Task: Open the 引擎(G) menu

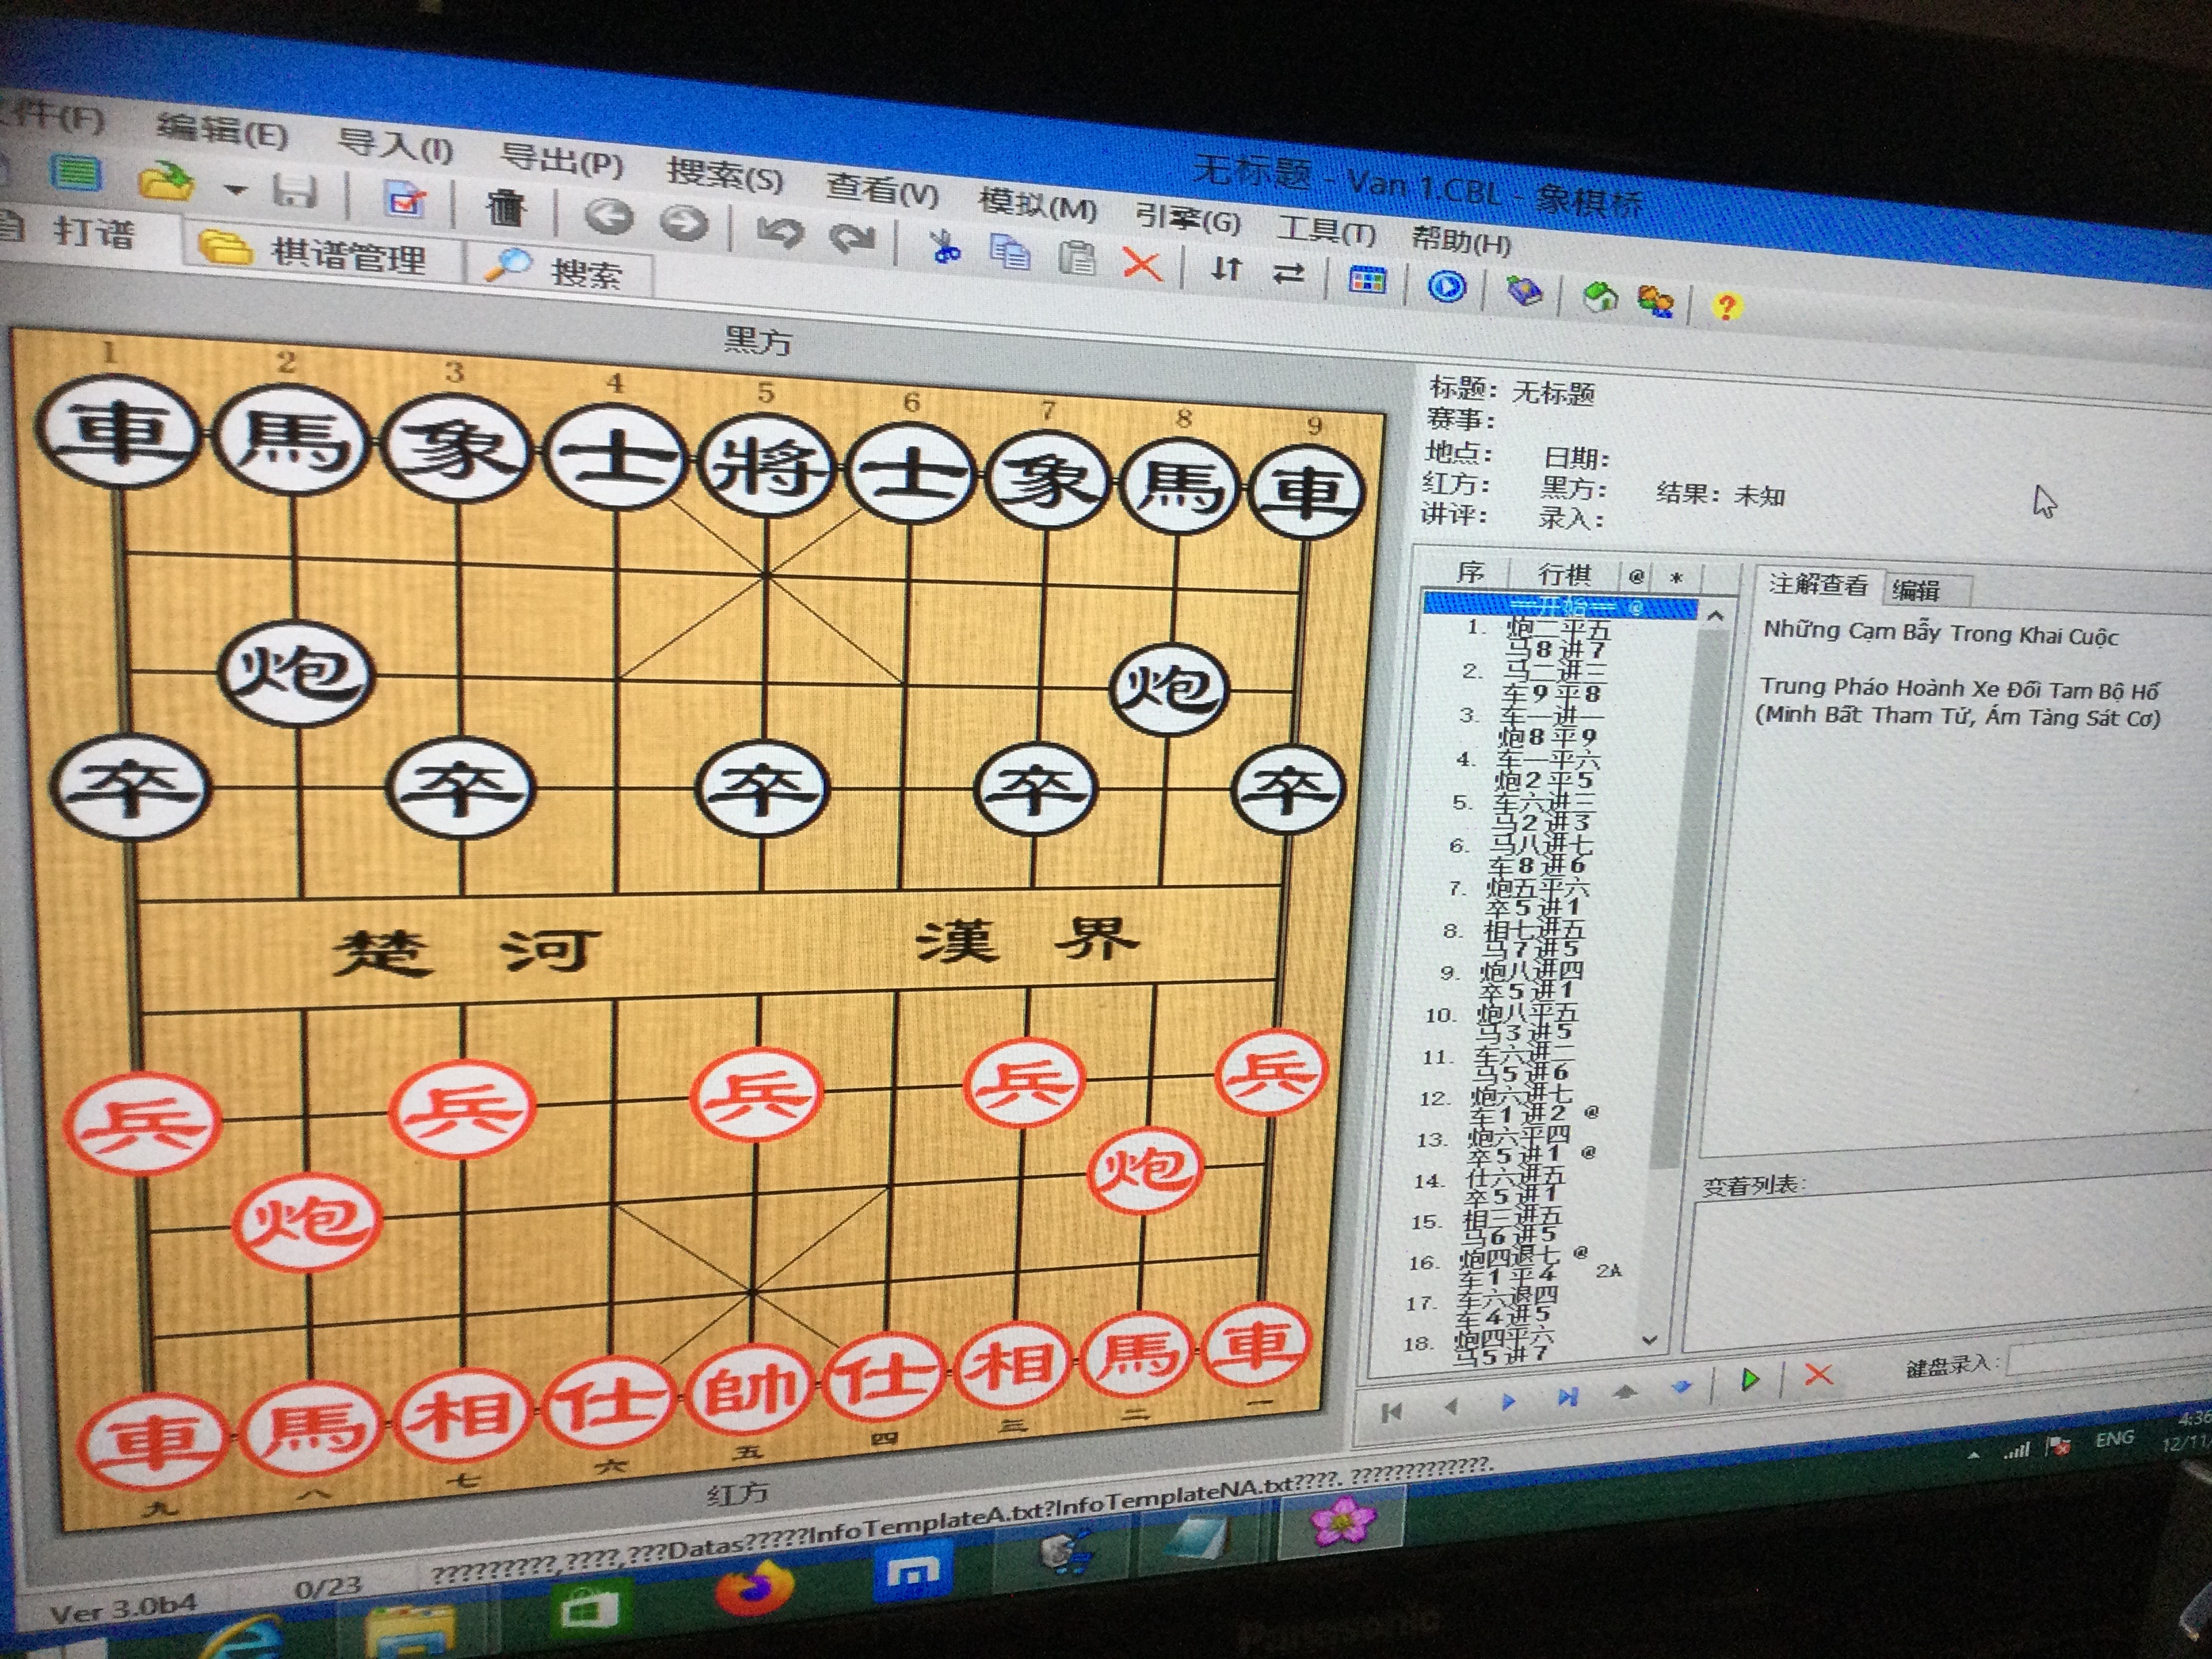Action: coord(1187,217)
